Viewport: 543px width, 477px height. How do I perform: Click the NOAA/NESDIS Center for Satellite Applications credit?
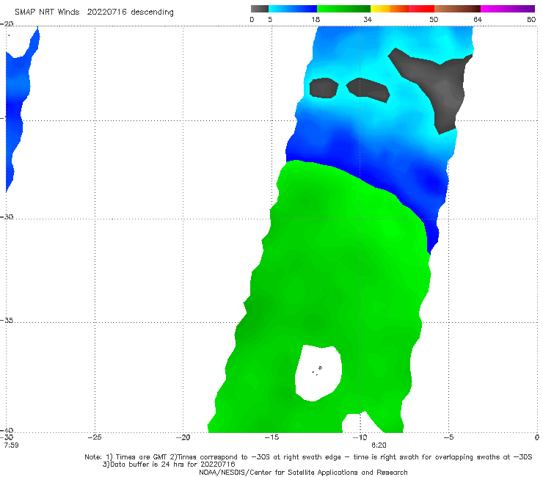(x=303, y=472)
